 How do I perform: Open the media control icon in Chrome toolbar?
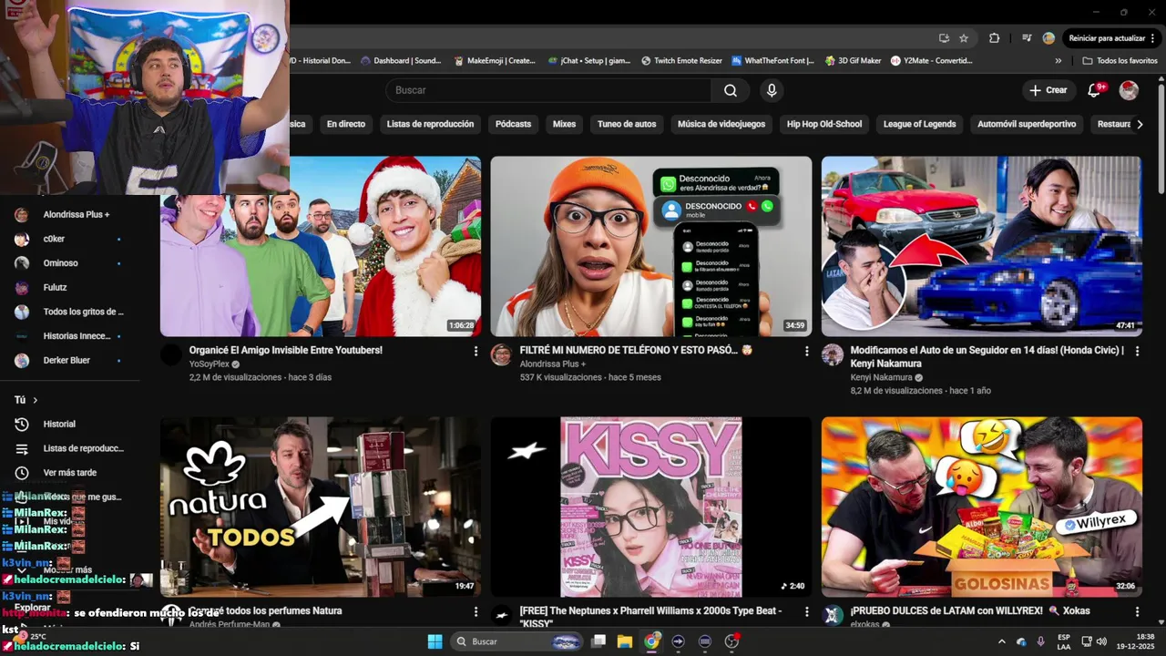[x=1027, y=38]
